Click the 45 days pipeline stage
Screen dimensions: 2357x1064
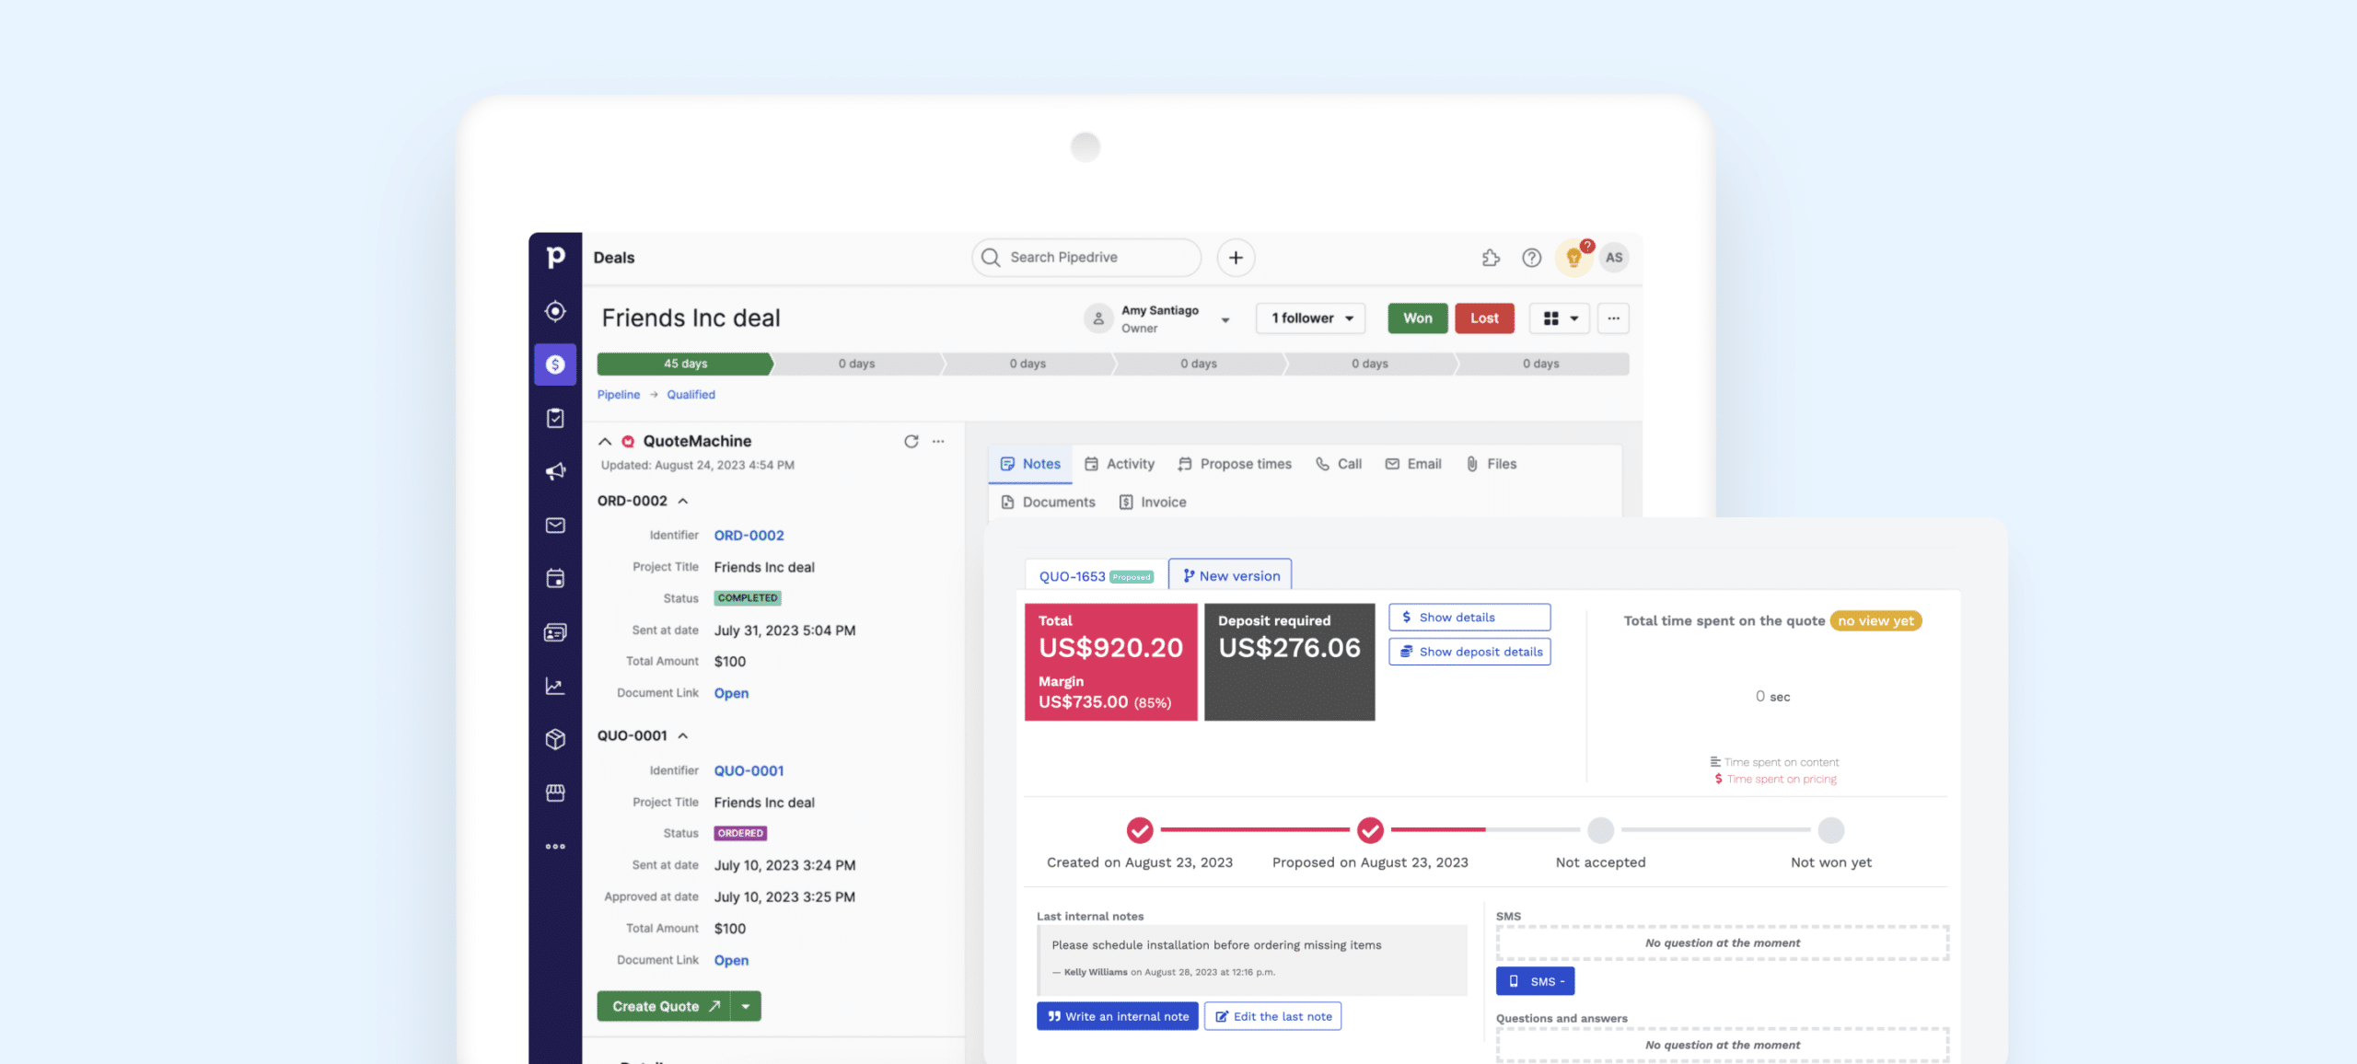point(686,364)
